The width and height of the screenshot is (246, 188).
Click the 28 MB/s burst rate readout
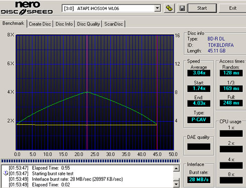coord(199,179)
